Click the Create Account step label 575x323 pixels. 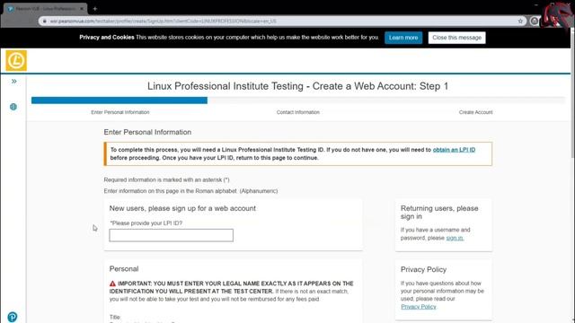475,112
